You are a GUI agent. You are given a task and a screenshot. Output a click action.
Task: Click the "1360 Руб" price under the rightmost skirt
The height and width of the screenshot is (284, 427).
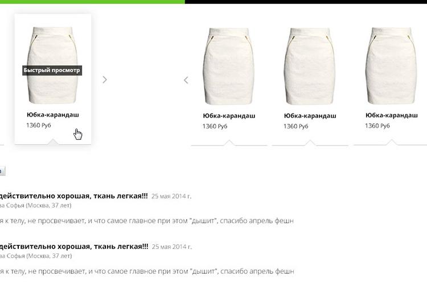tap(377, 126)
